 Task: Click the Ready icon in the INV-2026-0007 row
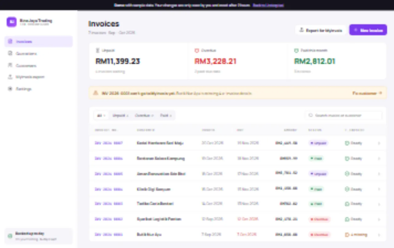[347, 143]
